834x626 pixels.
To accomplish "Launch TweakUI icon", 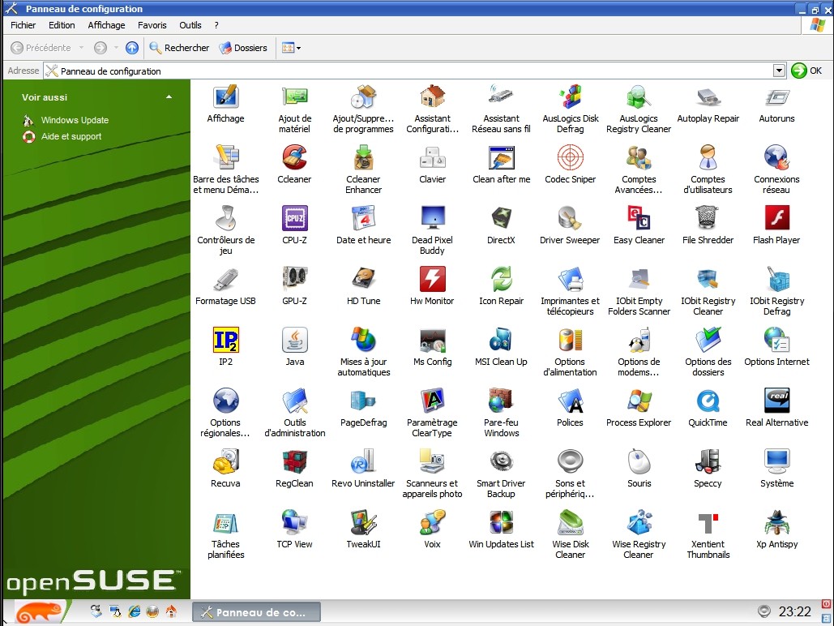I will coord(363,522).
